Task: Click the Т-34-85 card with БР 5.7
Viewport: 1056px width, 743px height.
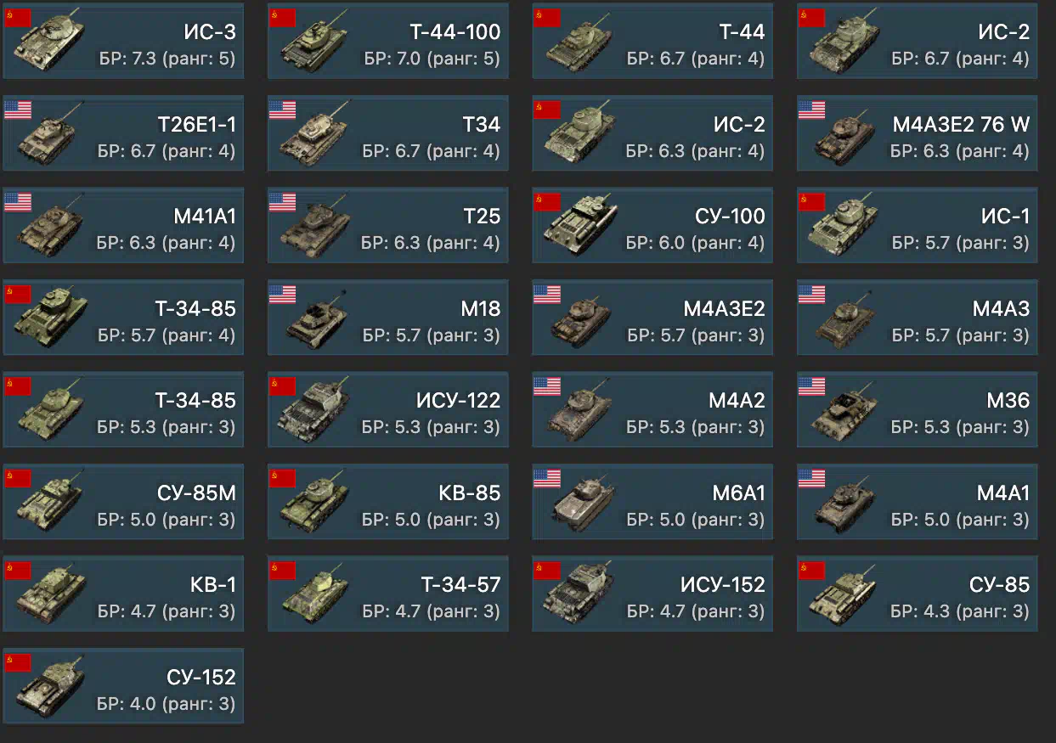Action: [123, 317]
